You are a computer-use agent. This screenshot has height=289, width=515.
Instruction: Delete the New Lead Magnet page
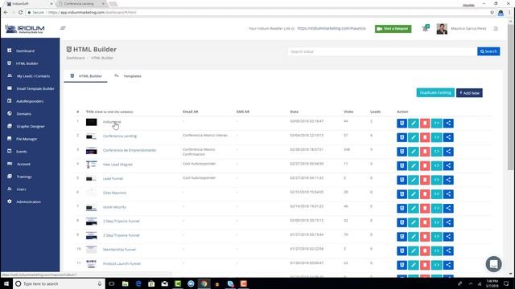pyautogui.click(x=425, y=165)
